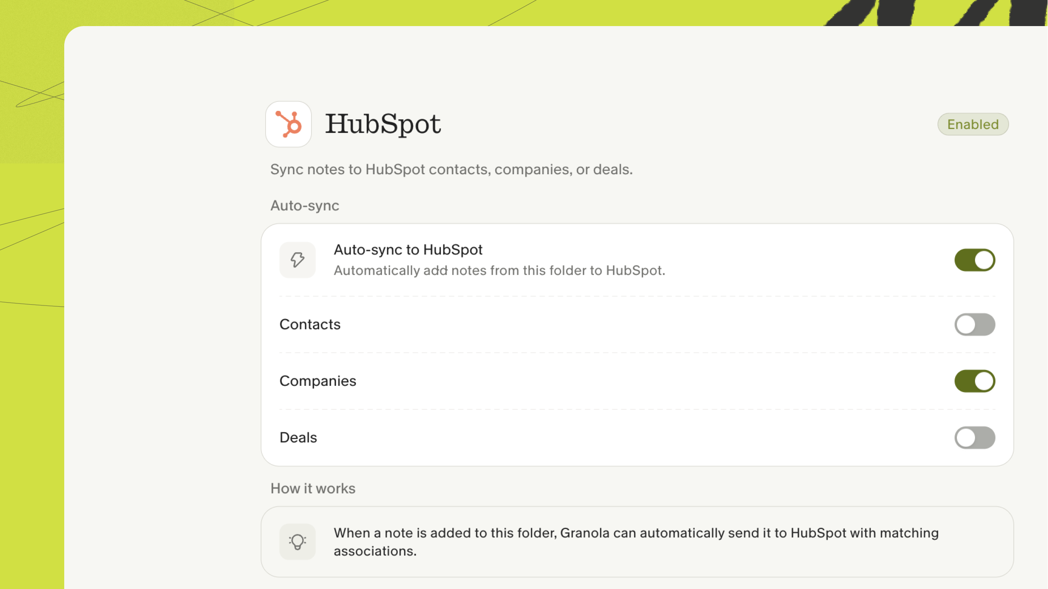Turn off the Companies toggle
Viewport: 1048px width, 589px height.
coord(975,381)
